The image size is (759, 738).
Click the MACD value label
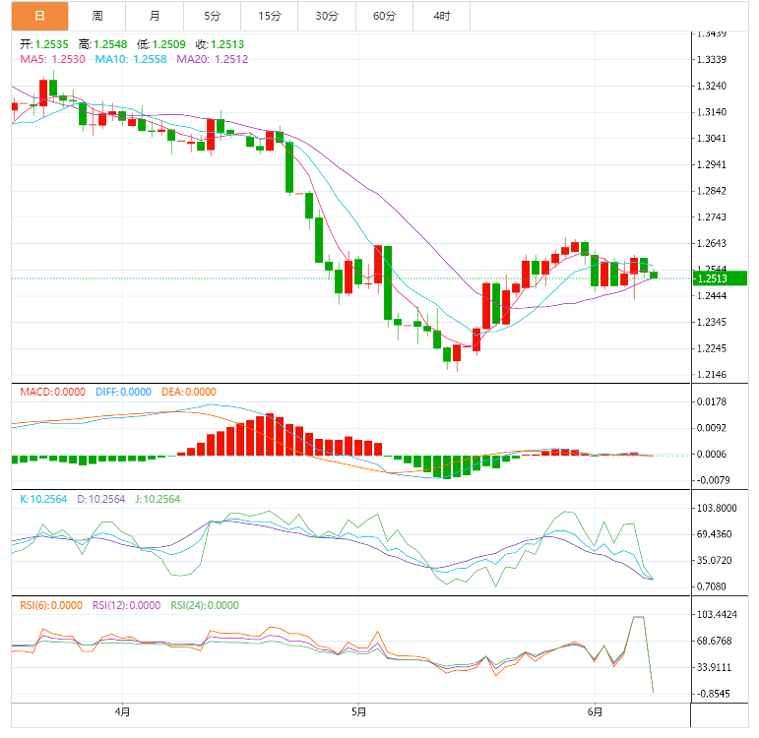[x=52, y=392]
